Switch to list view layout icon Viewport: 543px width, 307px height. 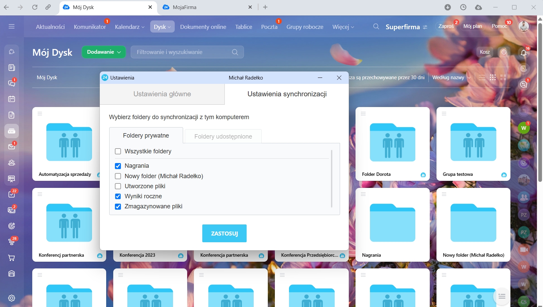click(482, 78)
